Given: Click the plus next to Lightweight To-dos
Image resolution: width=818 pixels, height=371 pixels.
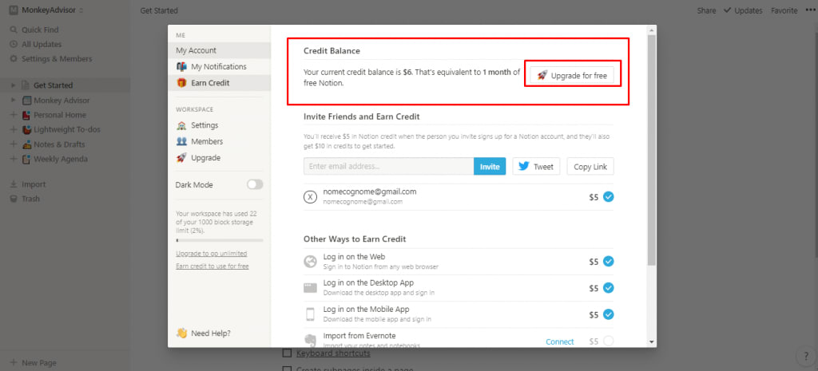Looking at the screenshot, I should 13,130.
